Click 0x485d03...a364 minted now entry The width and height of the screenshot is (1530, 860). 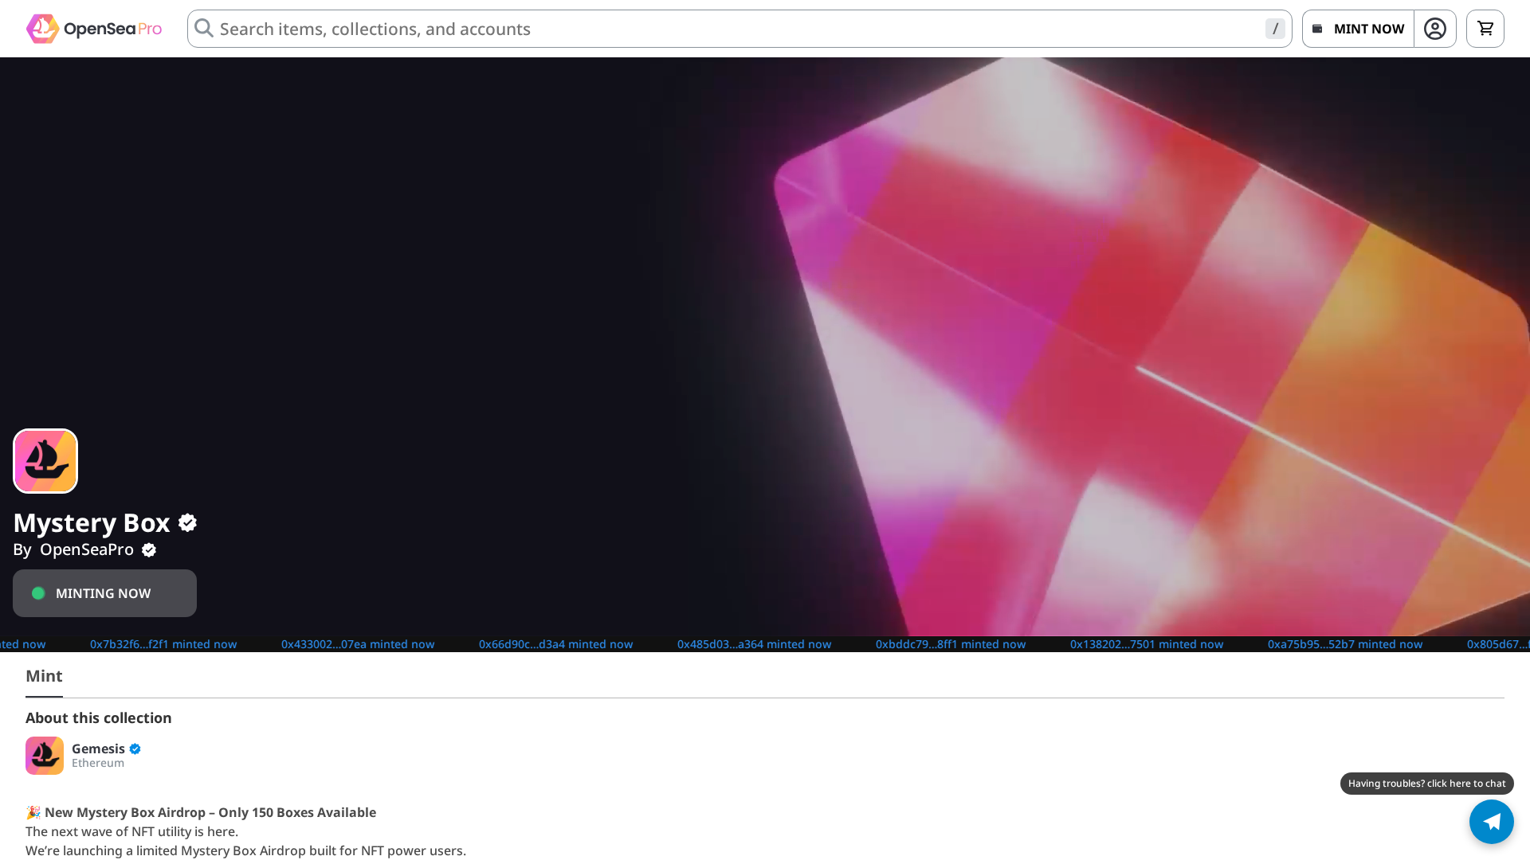755,644
